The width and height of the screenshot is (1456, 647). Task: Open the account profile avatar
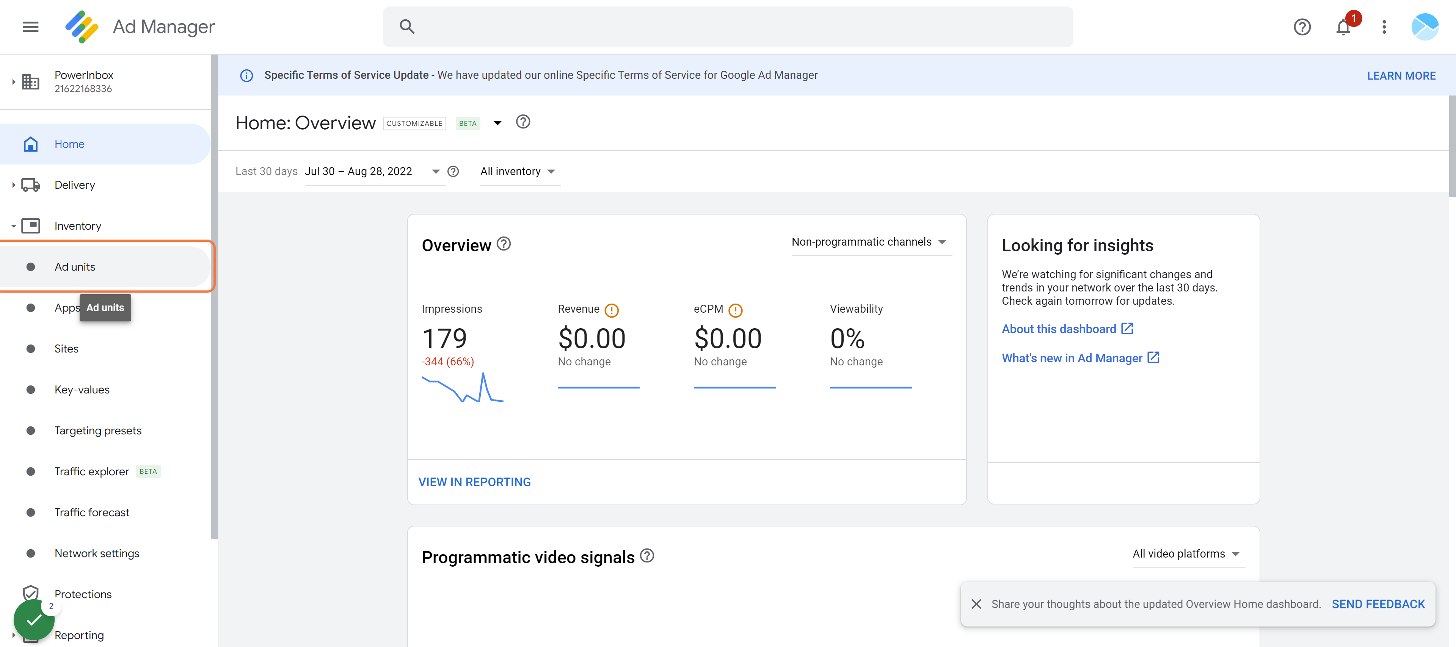click(x=1425, y=27)
